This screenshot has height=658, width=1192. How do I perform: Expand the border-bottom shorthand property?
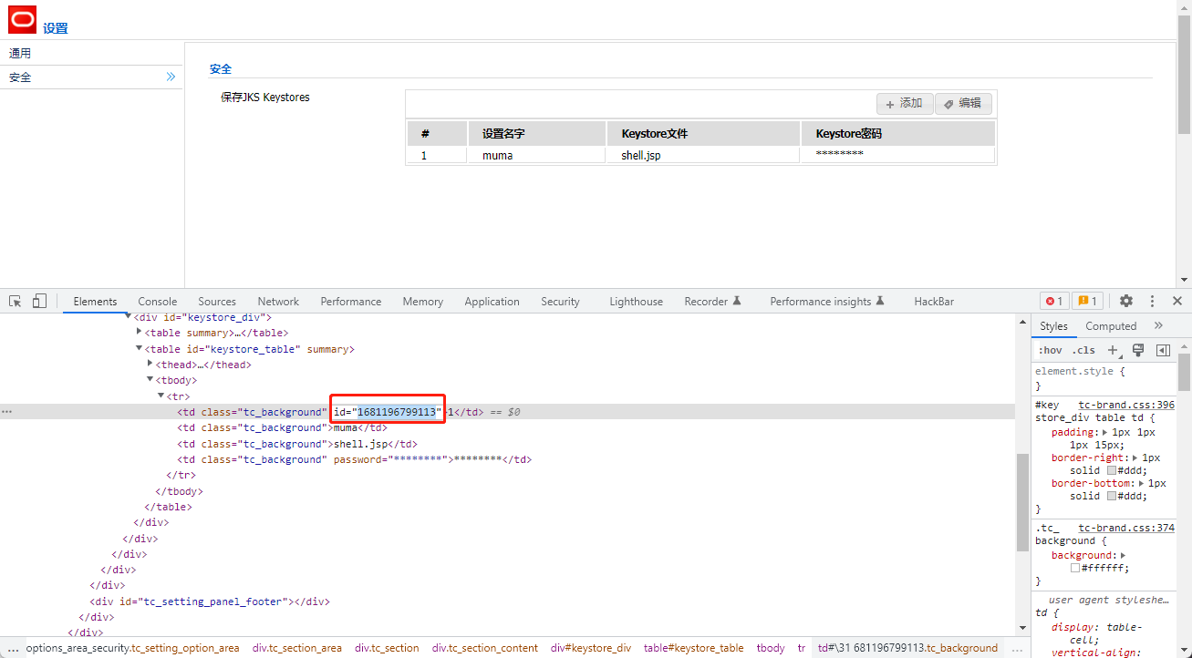[x=1142, y=483]
